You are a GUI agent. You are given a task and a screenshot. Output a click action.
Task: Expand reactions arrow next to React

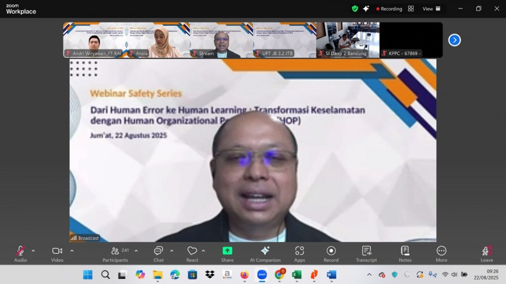204,251
